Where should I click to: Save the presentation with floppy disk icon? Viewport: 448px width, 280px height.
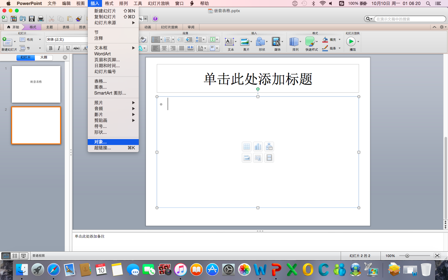pyautogui.click(x=32, y=19)
